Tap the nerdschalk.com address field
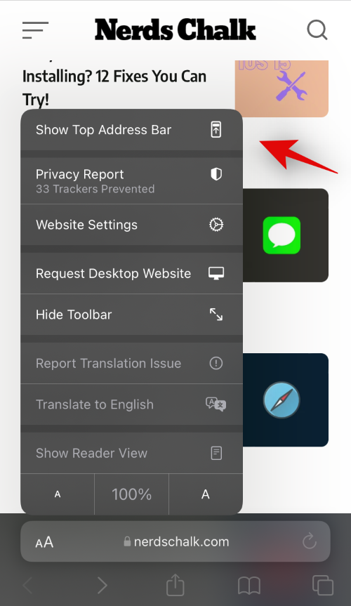The width and height of the screenshot is (351, 606). [x=175, y=541]
